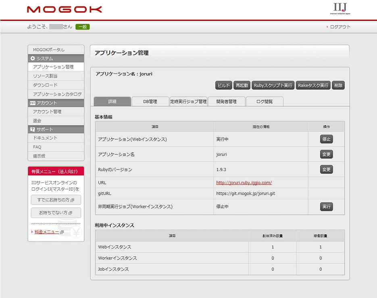Open ダウンロード menu item
This screenshot has width=377, height=298.
(x=56, y=85)
